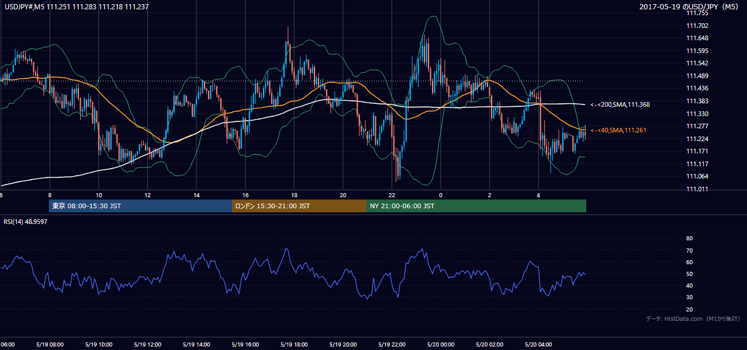Click the 111.064 price axis label
Image resolution: width=747 pixels, height=350 pixels.
click(698, 176)
